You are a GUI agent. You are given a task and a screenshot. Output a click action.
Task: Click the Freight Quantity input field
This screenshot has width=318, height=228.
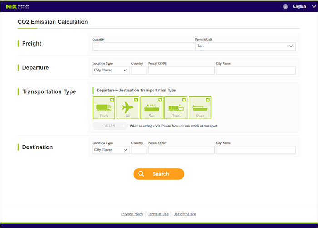click(x=143, y=46)
